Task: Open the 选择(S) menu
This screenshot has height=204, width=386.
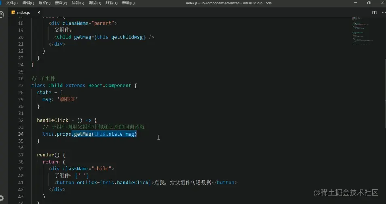Action: (x=44, y=3)
